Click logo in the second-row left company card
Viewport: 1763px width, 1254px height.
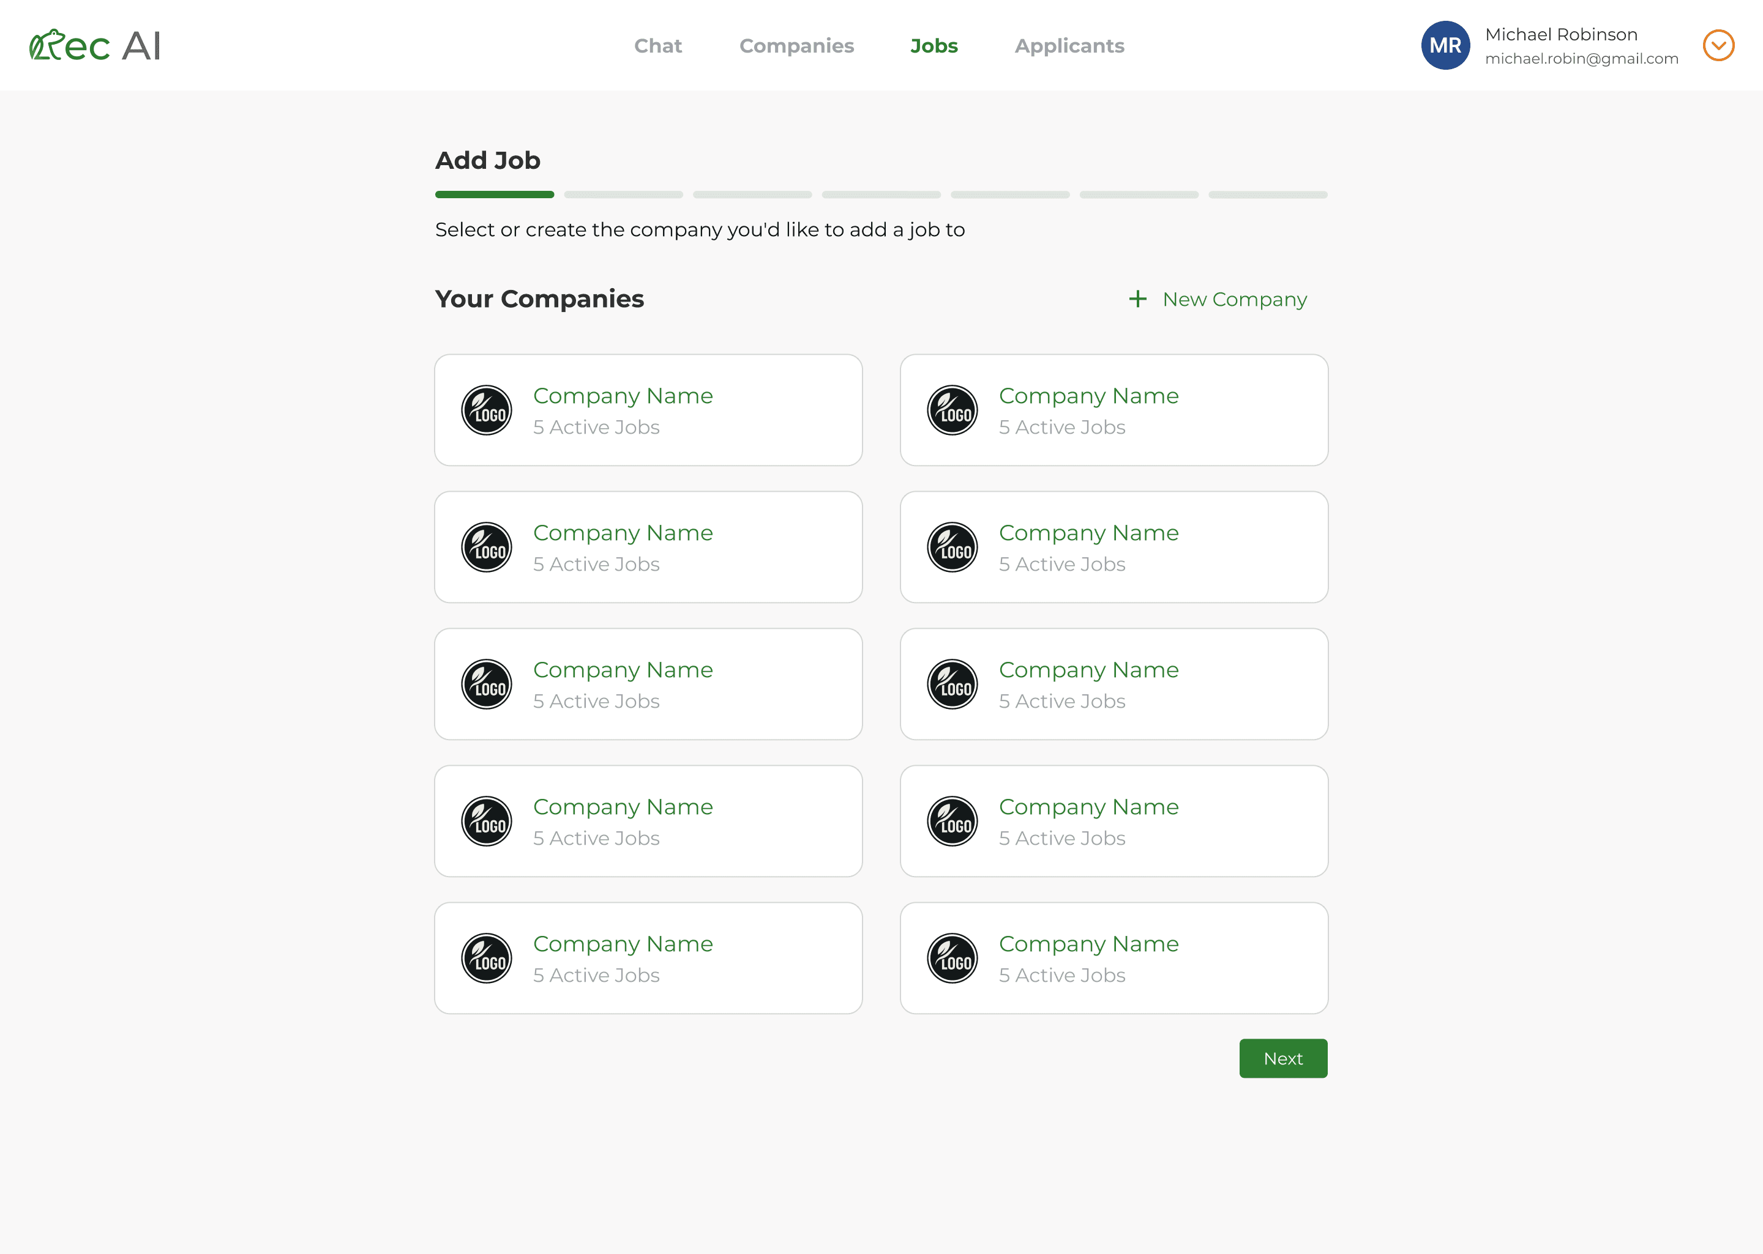(x=487, y=547)
